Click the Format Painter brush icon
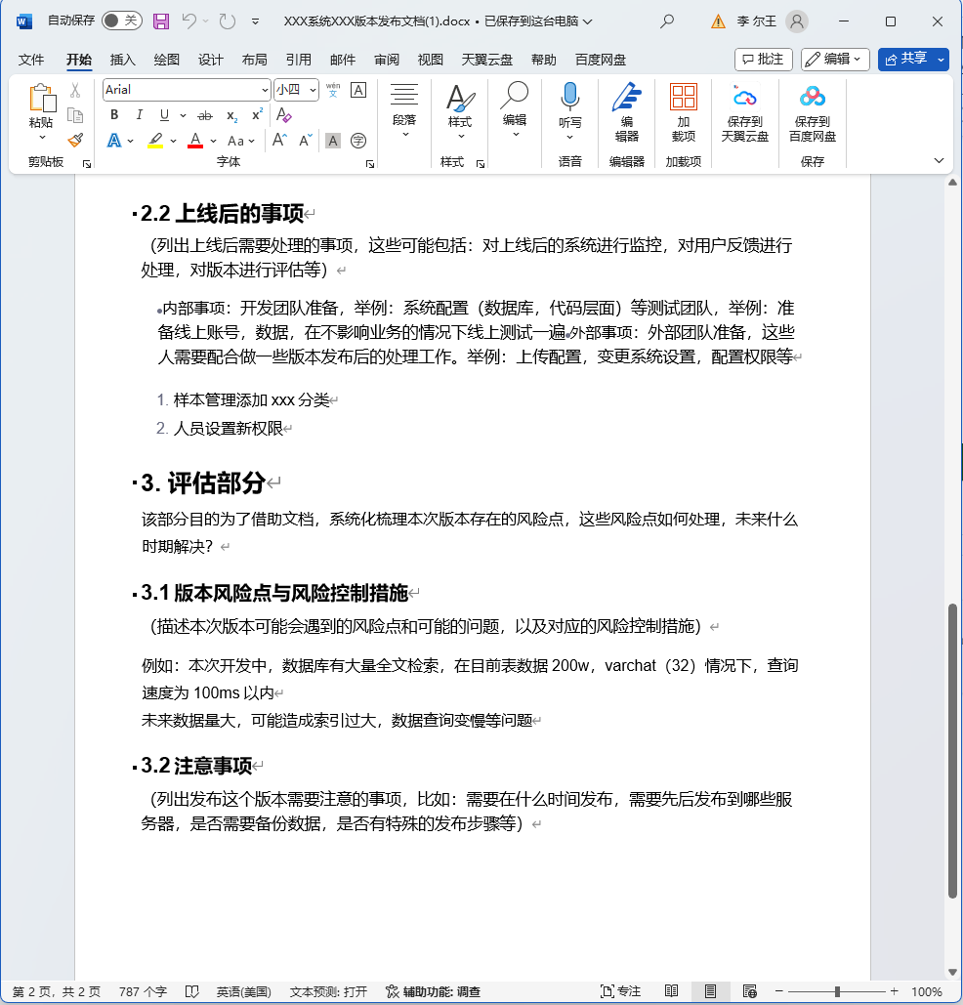Screen dimensions: 963x1005 [x=75, y=141]
